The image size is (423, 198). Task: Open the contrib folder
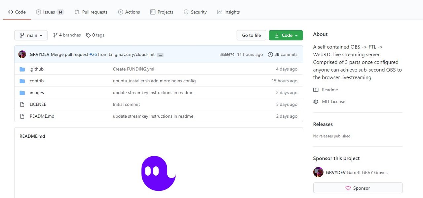tap(37, 81)
